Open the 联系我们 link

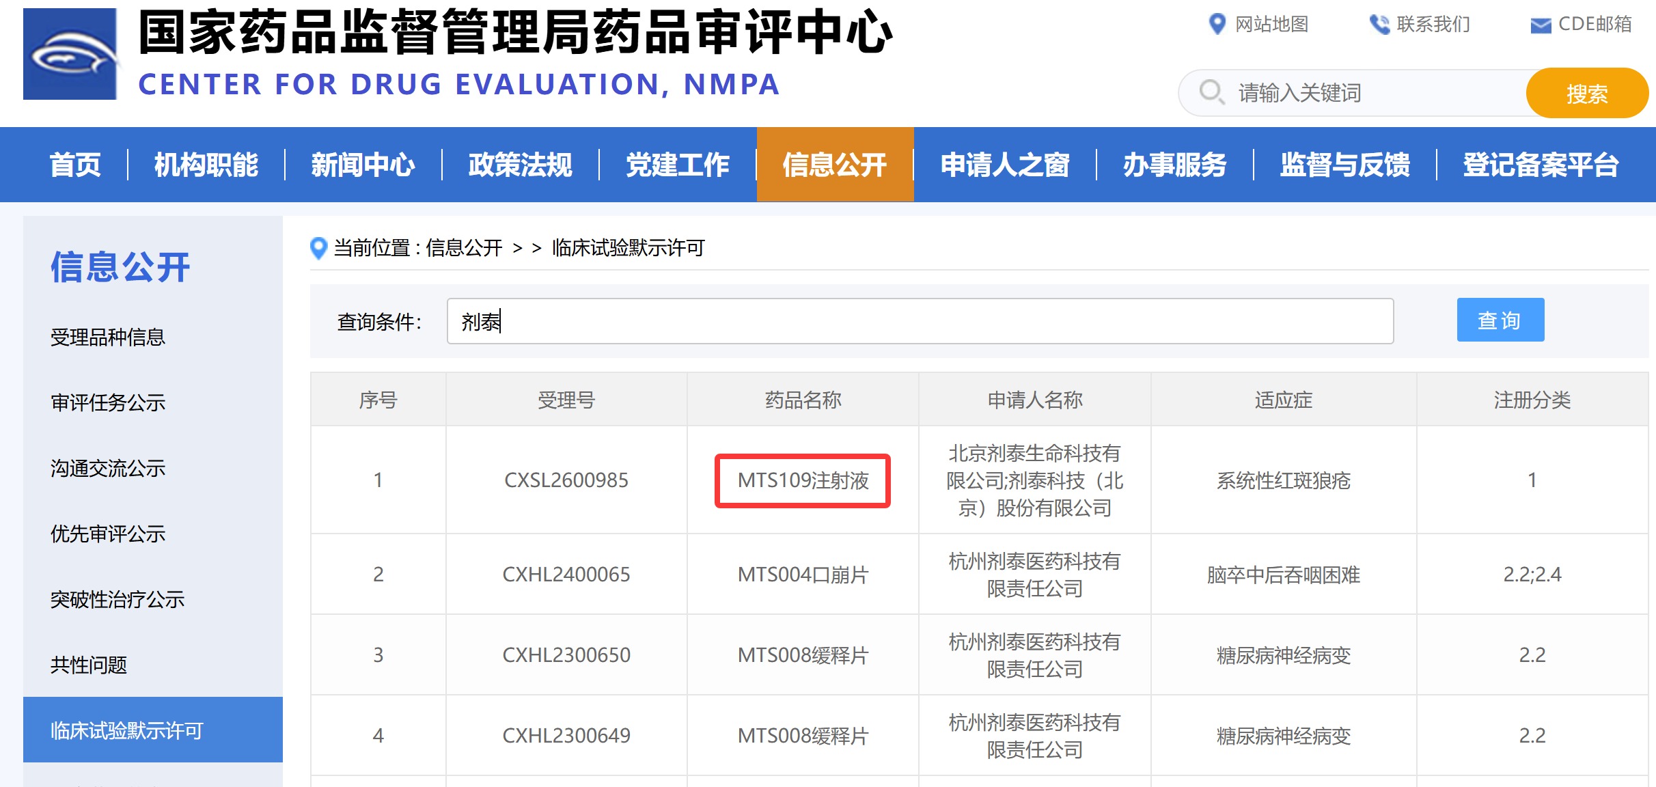[1433, 25]
